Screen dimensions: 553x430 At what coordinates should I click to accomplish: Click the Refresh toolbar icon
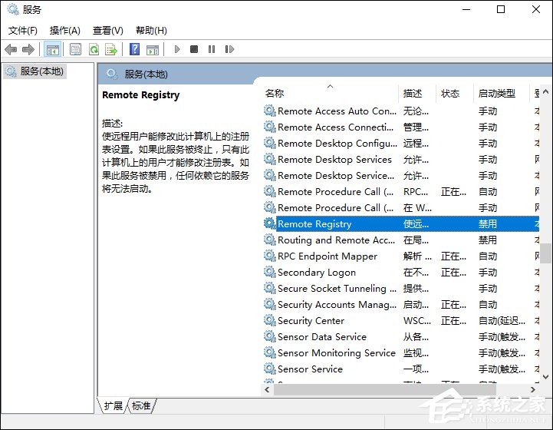coord(94,49)
